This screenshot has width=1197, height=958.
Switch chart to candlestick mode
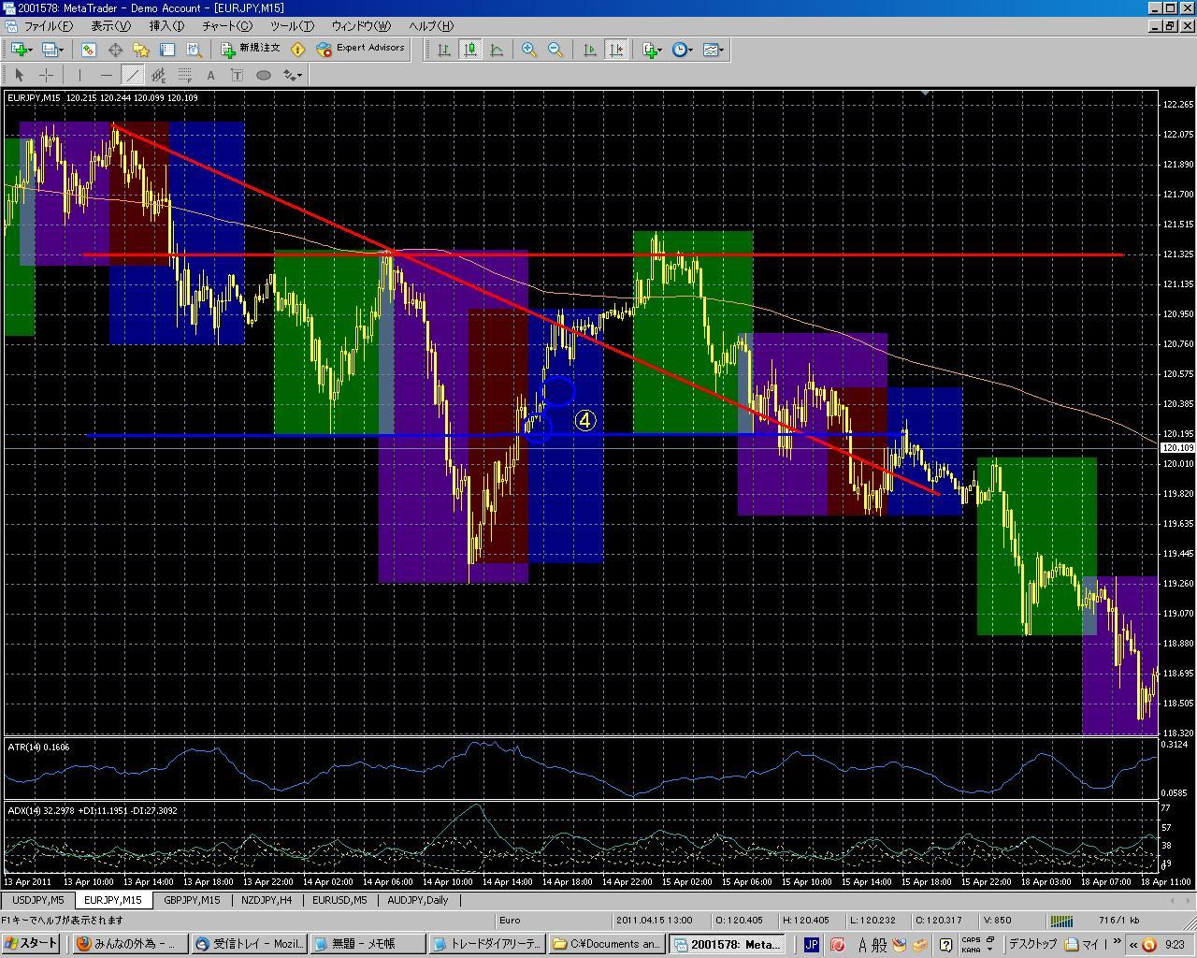click(470, 50)
